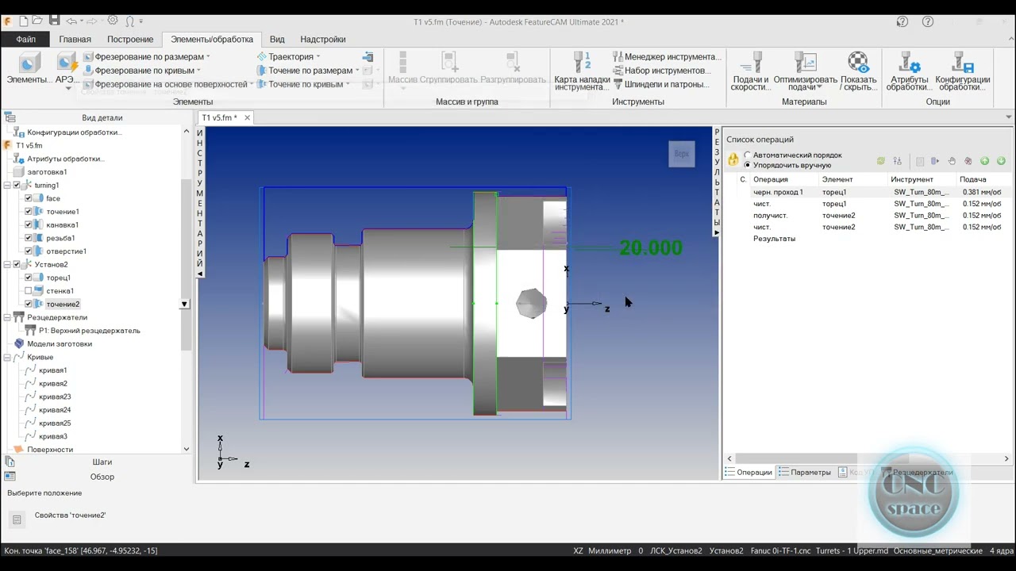Click the green refresh operations icon
This screenshot has width=1016, height=571.
[881, 161]
